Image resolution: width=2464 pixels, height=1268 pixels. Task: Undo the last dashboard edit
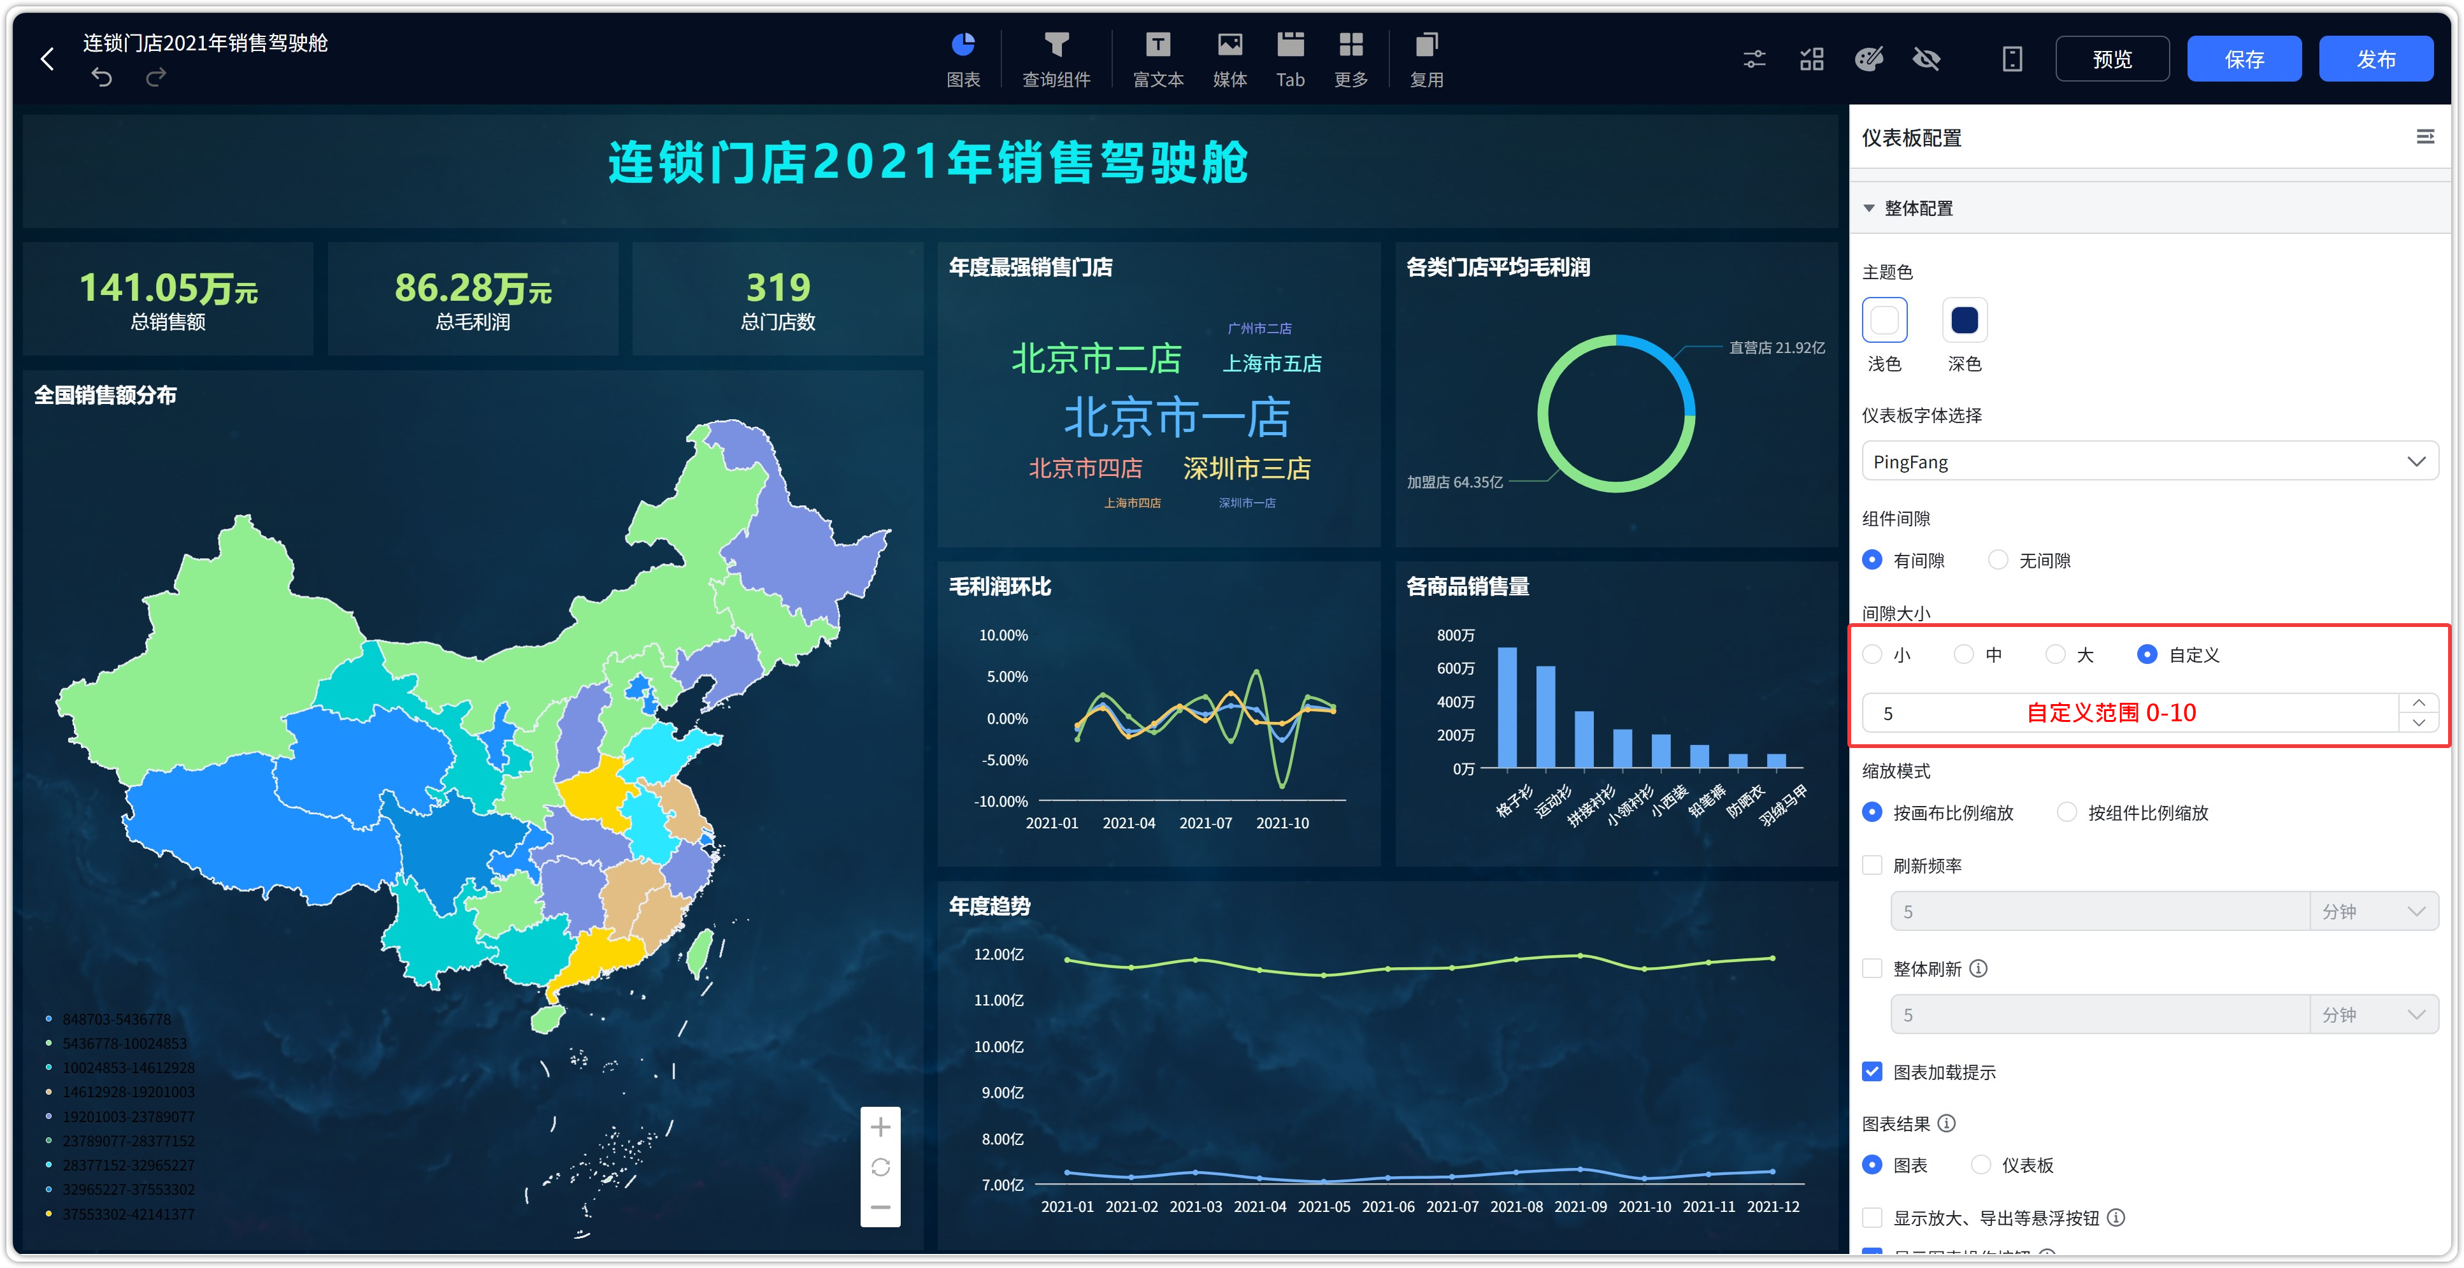[101, 78]
